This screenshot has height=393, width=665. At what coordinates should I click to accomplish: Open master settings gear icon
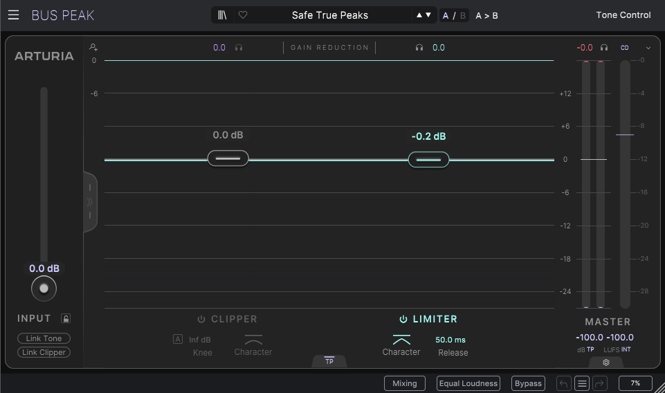coord(606,362)
